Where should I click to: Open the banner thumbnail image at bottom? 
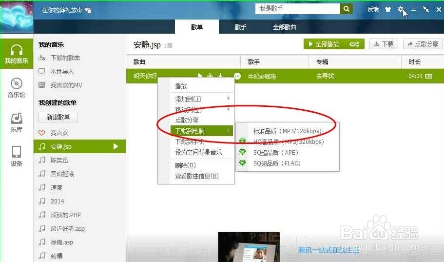pos(249,247)
